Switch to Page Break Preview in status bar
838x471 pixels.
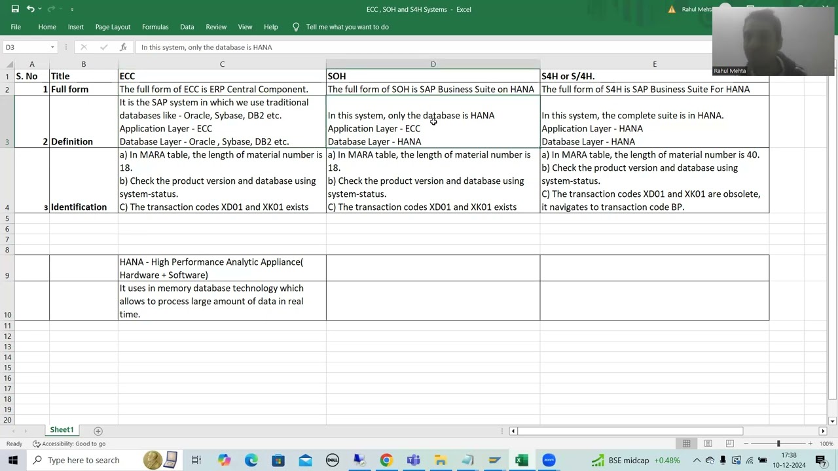point(729,444)
